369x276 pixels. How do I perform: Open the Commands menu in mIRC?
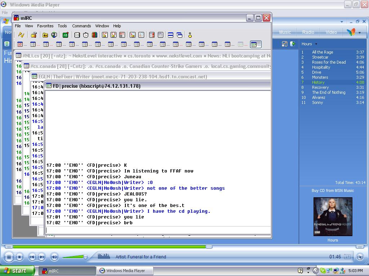(x=81, y=26)
